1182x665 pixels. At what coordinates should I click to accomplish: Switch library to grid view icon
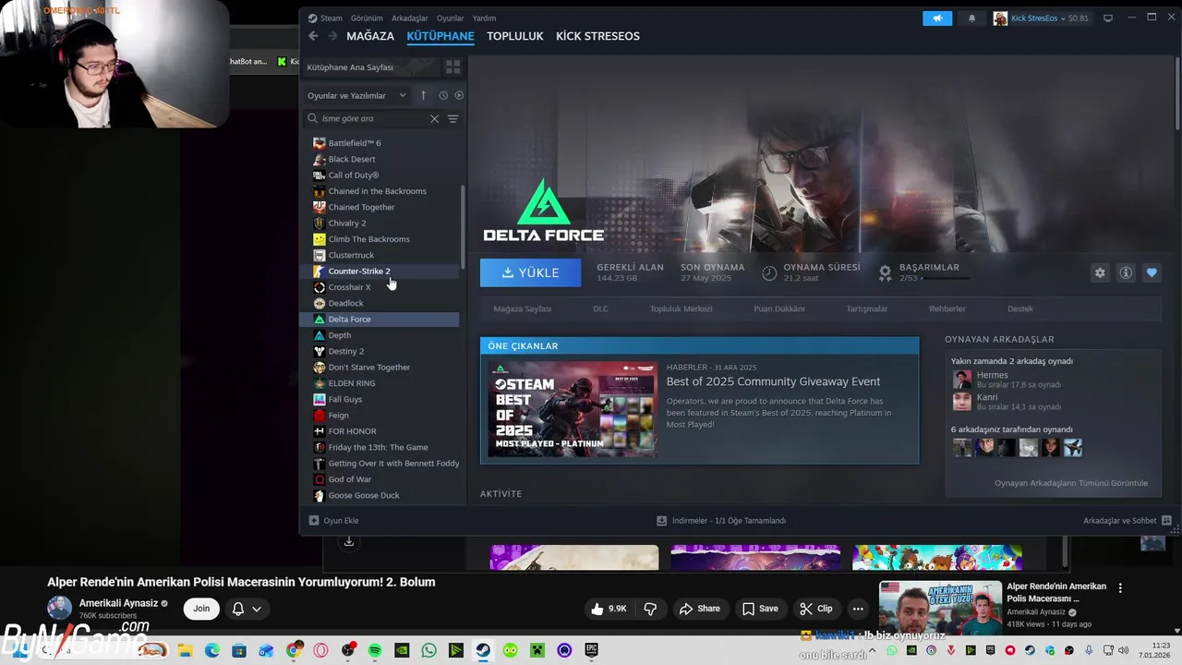click(x=452, y=67)
